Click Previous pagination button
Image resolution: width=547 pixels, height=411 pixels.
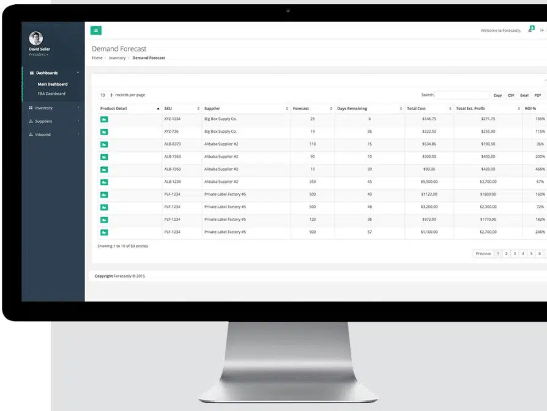coord(483,253)
